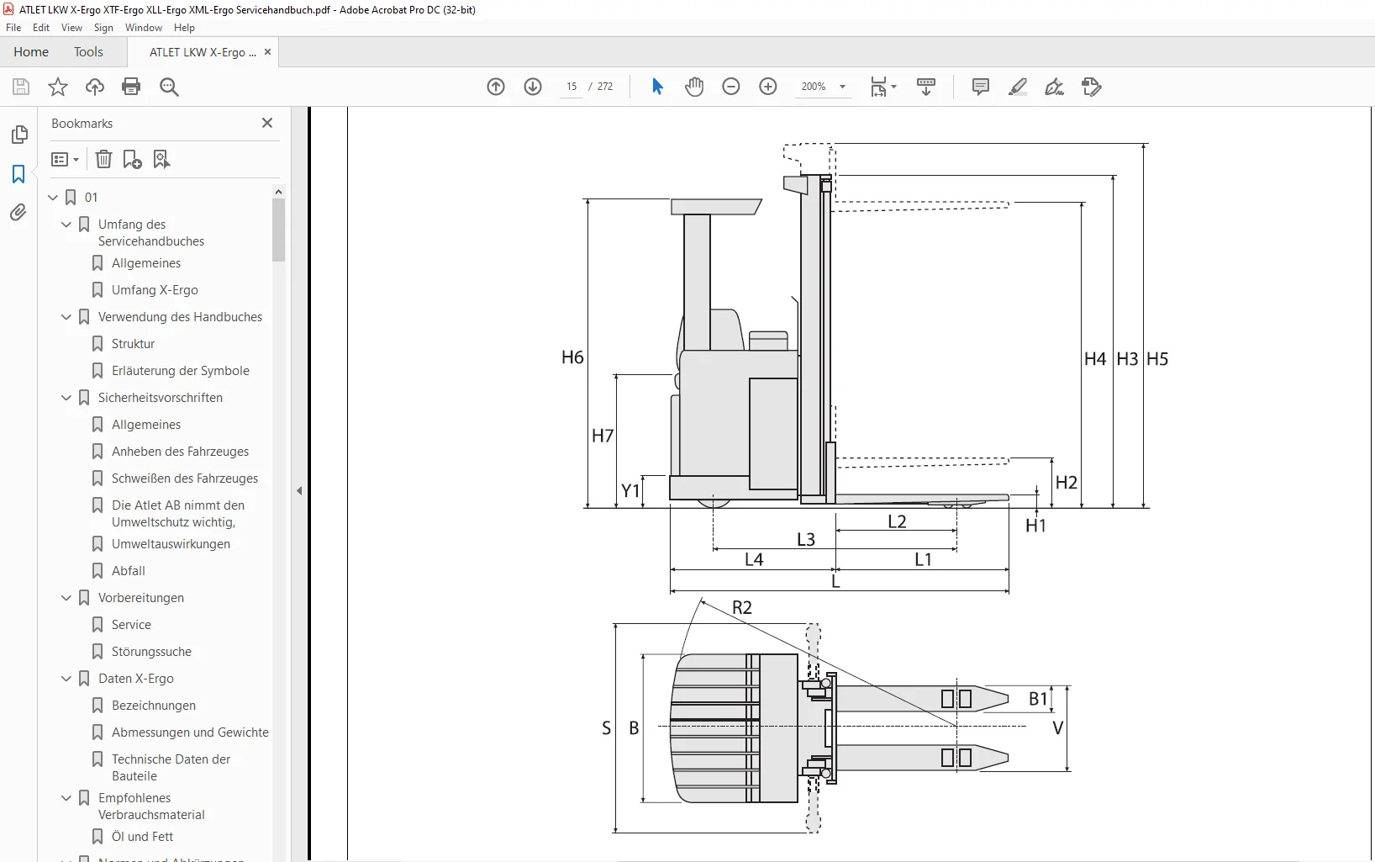The image size is (1375, 862).
Task: Activate the Hand pan tool
Action: tap(694, 87)
